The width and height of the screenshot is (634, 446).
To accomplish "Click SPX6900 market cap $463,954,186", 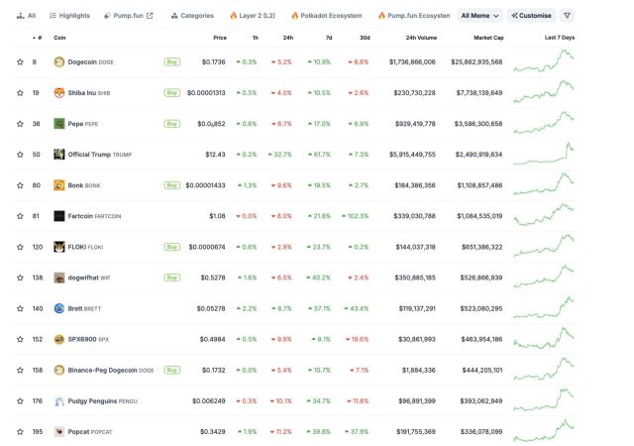I will tap(481, 339).
